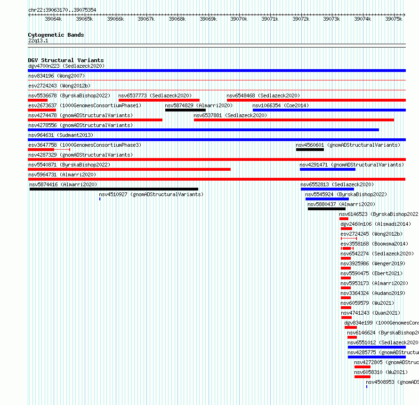The image size is (419, 405).
Task: Click the nsv964631 (Sudmant2013) label
Action: point(61,135)
